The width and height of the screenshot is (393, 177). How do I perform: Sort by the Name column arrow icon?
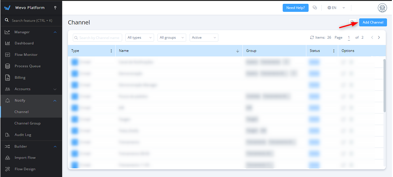237,51
